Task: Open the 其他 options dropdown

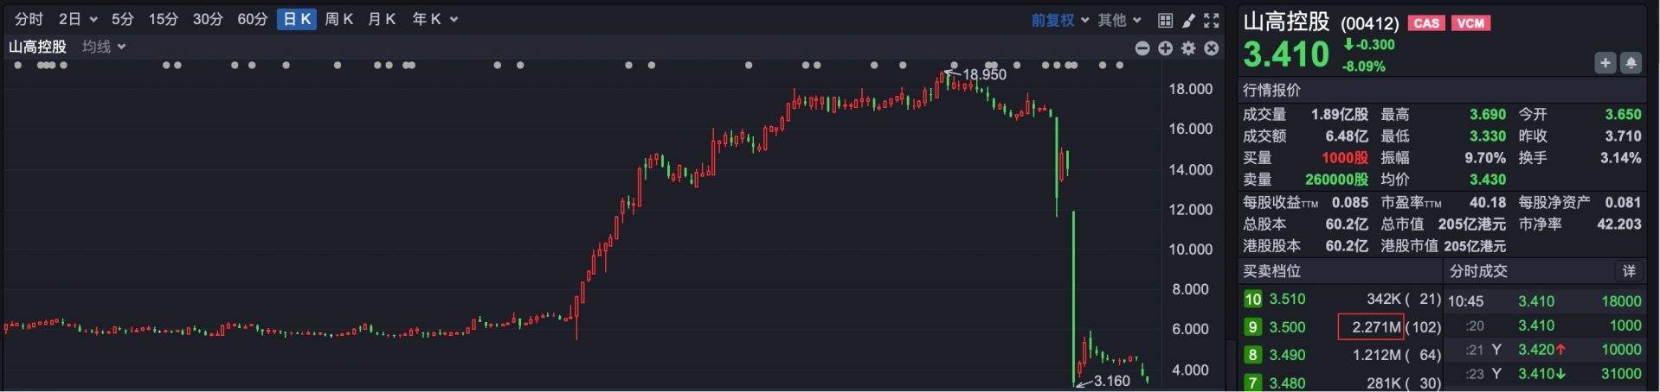Action: [x=1119, y=20]
